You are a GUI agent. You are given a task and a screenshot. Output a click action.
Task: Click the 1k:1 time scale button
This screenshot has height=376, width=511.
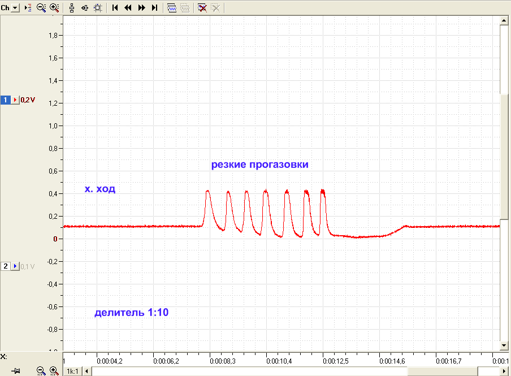point(72,371)
